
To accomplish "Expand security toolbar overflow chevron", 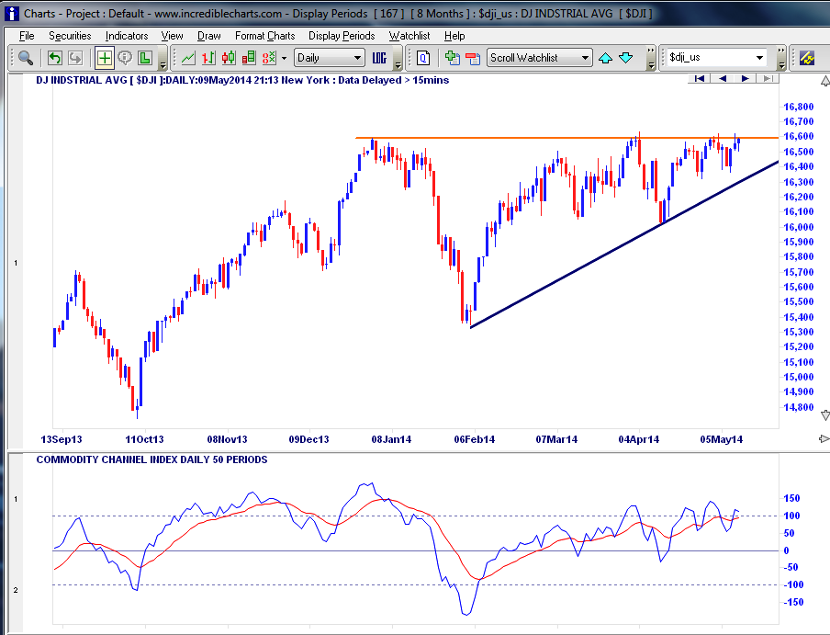I will tap(780, 58).
